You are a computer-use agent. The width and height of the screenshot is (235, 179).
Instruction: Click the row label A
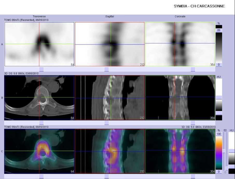[2, 44]
